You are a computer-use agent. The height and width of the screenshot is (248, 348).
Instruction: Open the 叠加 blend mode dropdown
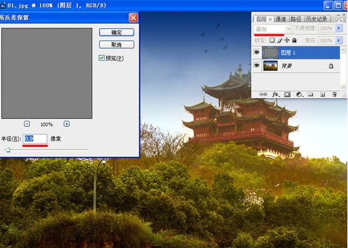click(273, 29)
